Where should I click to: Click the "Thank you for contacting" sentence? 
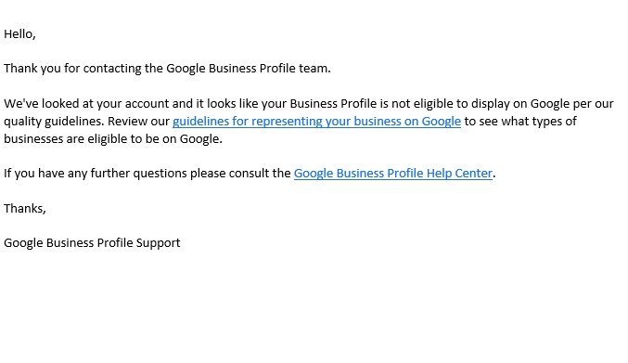click(x=167, y=69)
